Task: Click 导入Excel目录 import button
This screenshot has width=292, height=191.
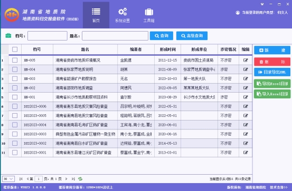Action: pyautogui.click(x=272, y=94)
